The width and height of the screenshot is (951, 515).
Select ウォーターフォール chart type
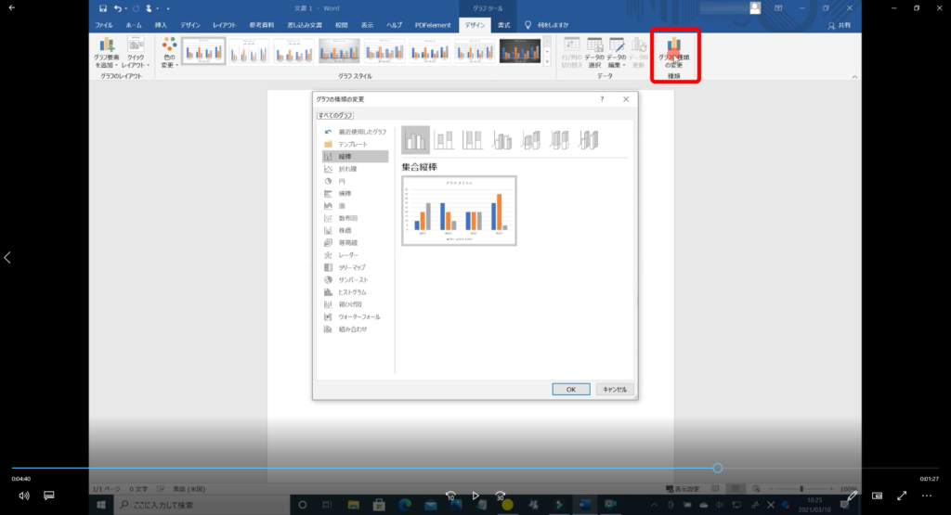(x=358, y=316)
